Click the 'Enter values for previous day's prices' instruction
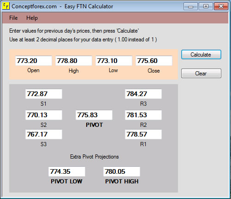The image size is (231, 199). pos(74,31)
